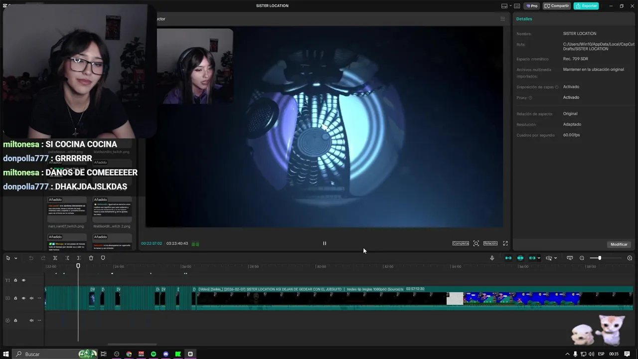Open Spotify from the taskbar
638x359 pixels.
pos(154,354)
